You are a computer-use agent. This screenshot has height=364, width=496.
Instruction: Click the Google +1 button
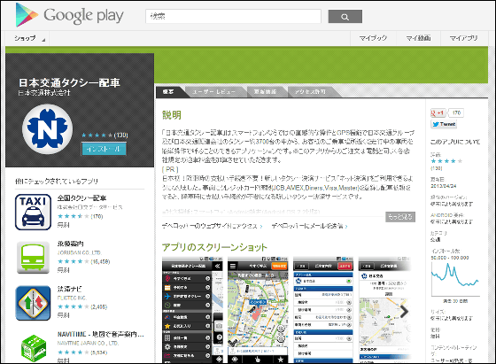pos(438,112)
